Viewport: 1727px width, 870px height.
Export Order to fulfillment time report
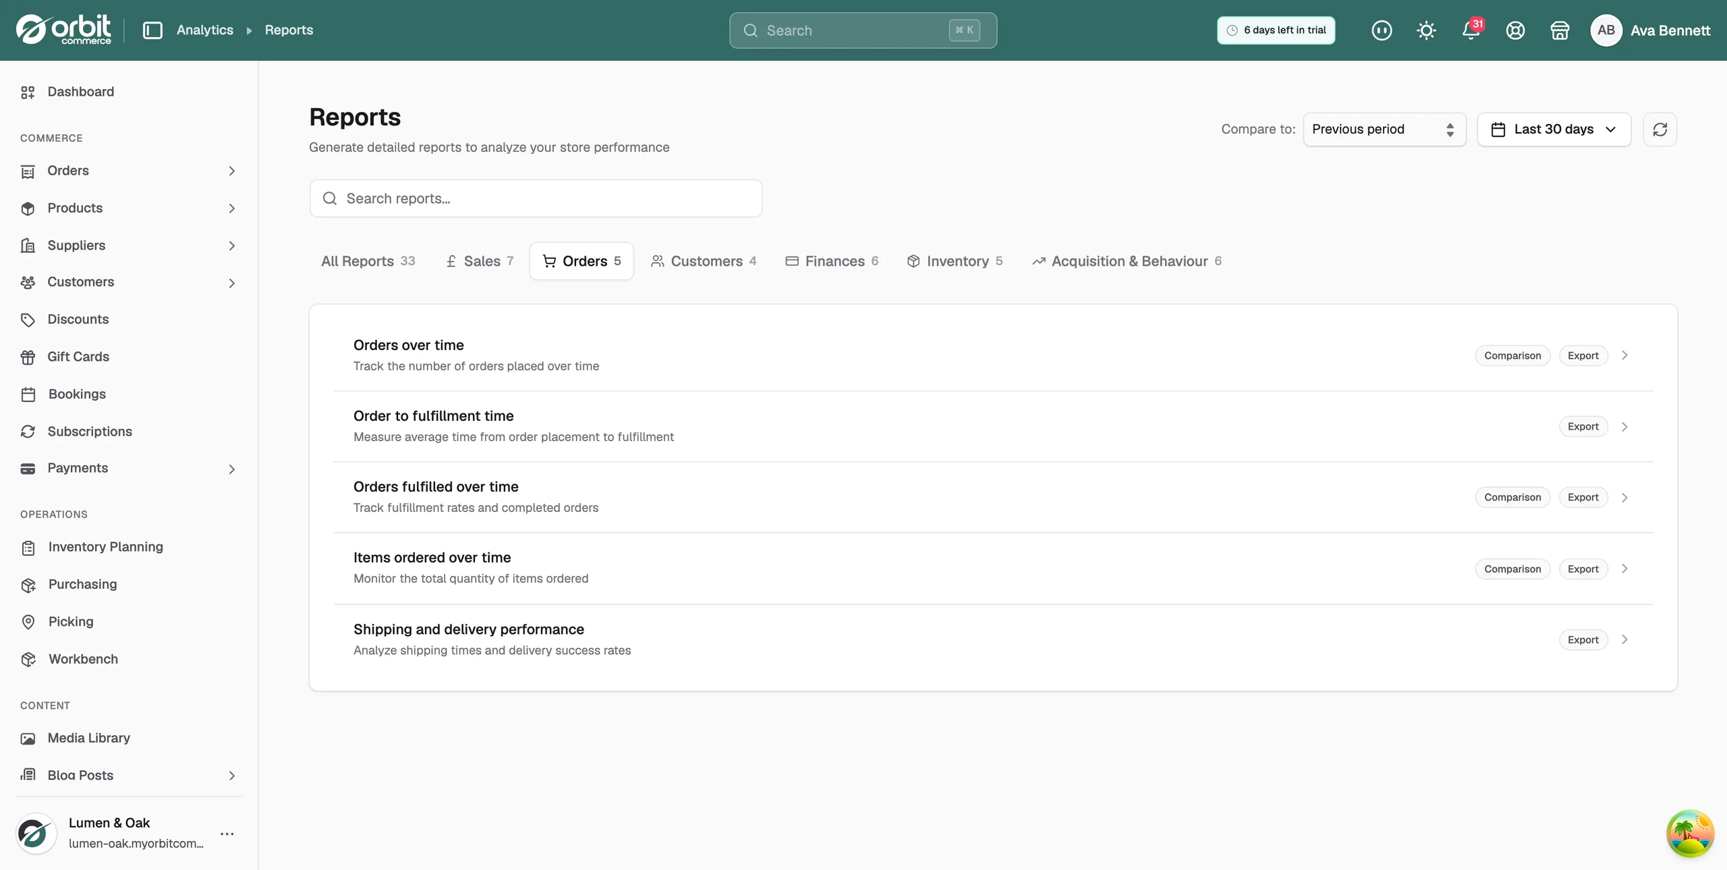pos(1583,426)
